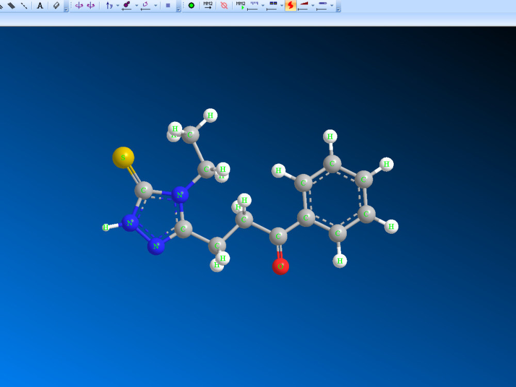Choose the multiple bonds tool
The height and width of the screenshot is (387, 516).
10,5
